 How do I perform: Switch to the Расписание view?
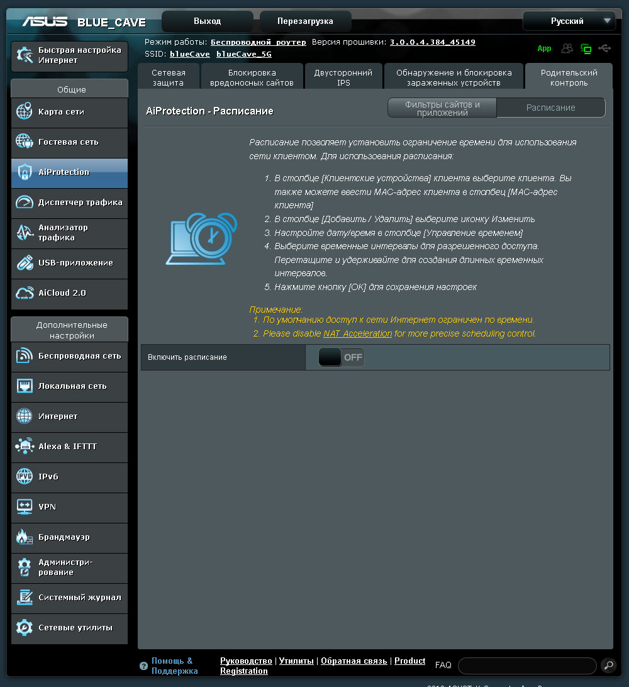[x=550, y=108]
